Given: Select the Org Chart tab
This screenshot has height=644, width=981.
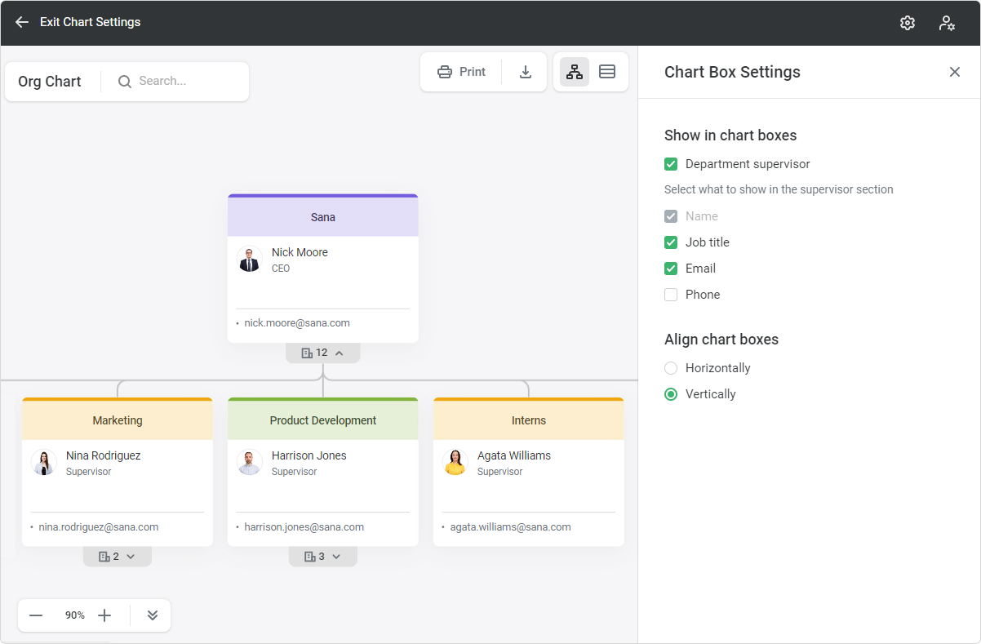Looking at the screenshot, I should tap(50, 81).
